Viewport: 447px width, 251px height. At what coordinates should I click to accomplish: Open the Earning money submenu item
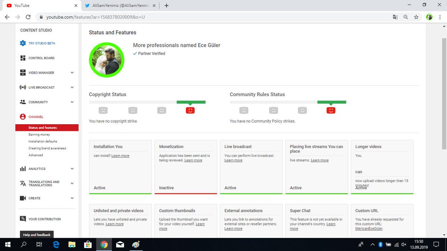[39, 135]
